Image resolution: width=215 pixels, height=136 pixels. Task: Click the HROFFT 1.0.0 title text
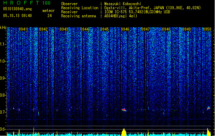click(27, 3)
